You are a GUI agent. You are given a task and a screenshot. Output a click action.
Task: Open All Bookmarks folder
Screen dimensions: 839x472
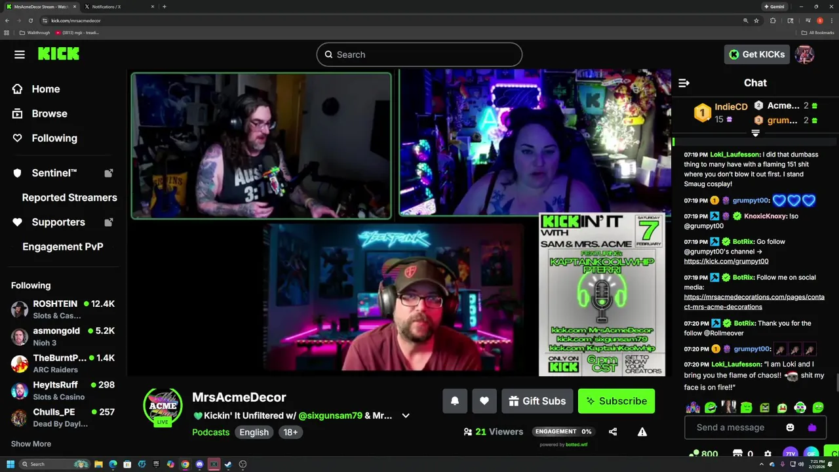tap(818, 33)
